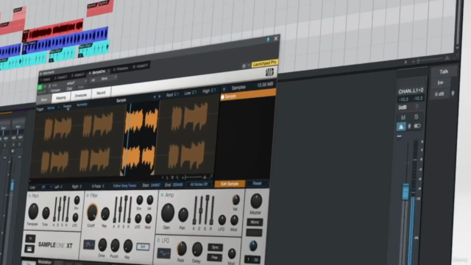
Task: Open the LFO waveform shape dropdown
Action: [163, 253]
